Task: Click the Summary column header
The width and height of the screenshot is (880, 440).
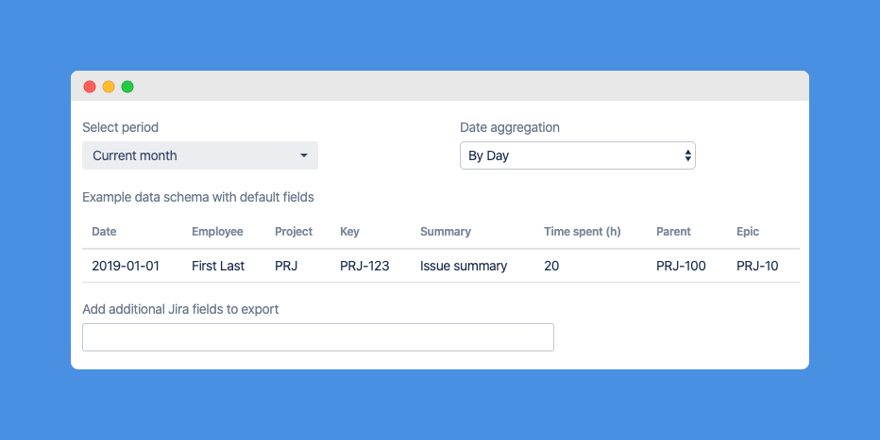Action: tap(446, 232)
